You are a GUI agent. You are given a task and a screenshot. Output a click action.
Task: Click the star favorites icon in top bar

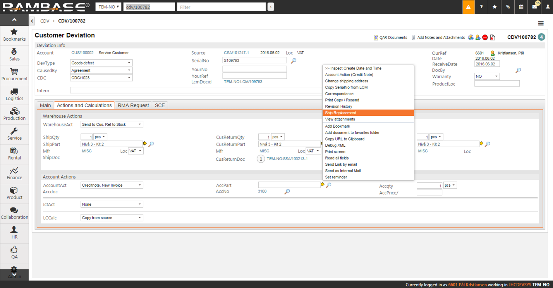pos(494,7)
